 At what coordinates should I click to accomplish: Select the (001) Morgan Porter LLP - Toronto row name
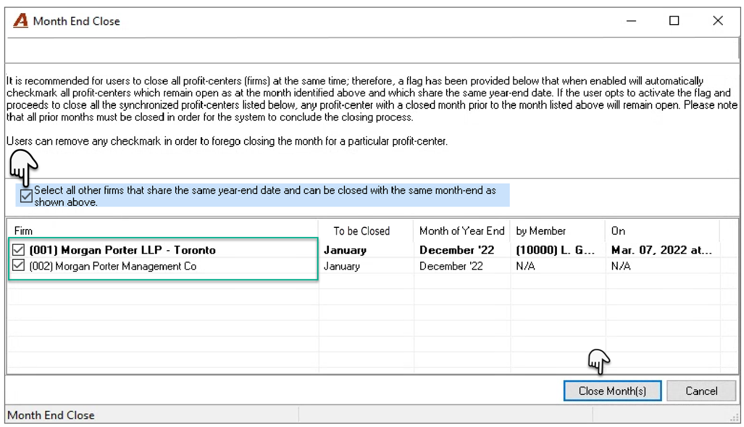[122, 250]
